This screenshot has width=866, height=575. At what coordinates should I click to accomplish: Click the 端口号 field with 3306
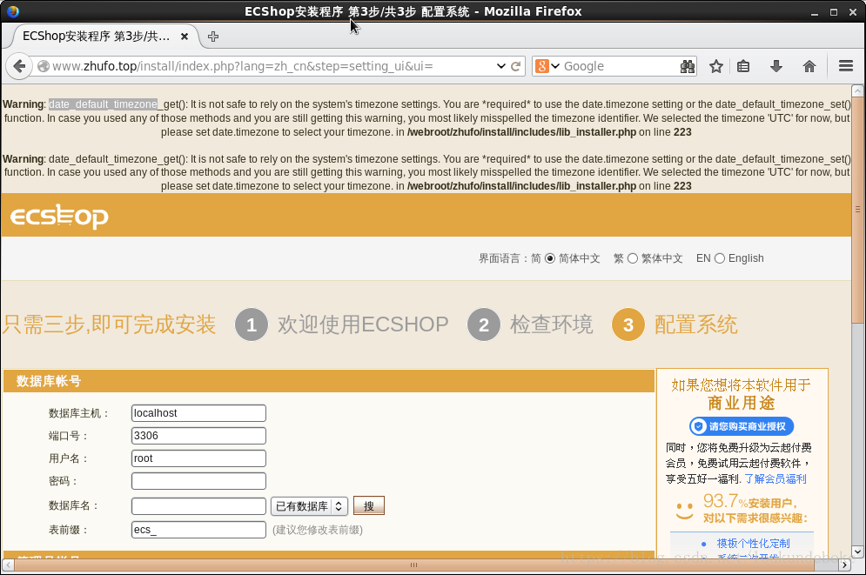pos(198,436)
